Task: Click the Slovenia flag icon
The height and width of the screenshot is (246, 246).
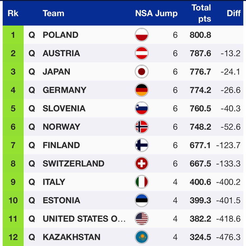Action: (142, 108)
